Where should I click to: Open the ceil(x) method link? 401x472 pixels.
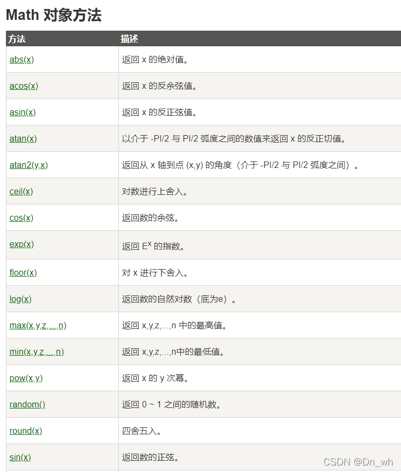click(21, 192)
